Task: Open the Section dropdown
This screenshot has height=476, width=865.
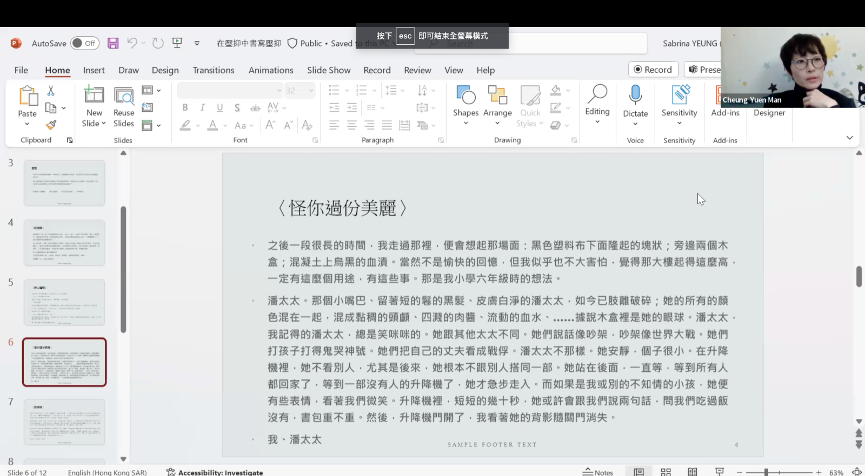Action: tap(151, 125)
